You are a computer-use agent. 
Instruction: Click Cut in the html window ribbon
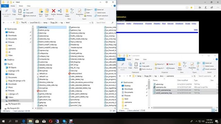click(x=26, y=10)
